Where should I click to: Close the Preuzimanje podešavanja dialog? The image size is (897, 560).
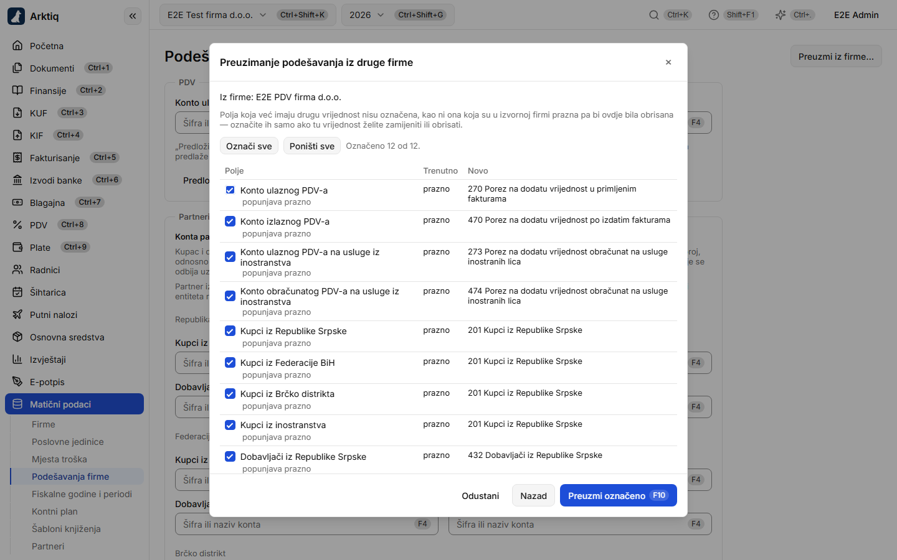tap(668, 62)
